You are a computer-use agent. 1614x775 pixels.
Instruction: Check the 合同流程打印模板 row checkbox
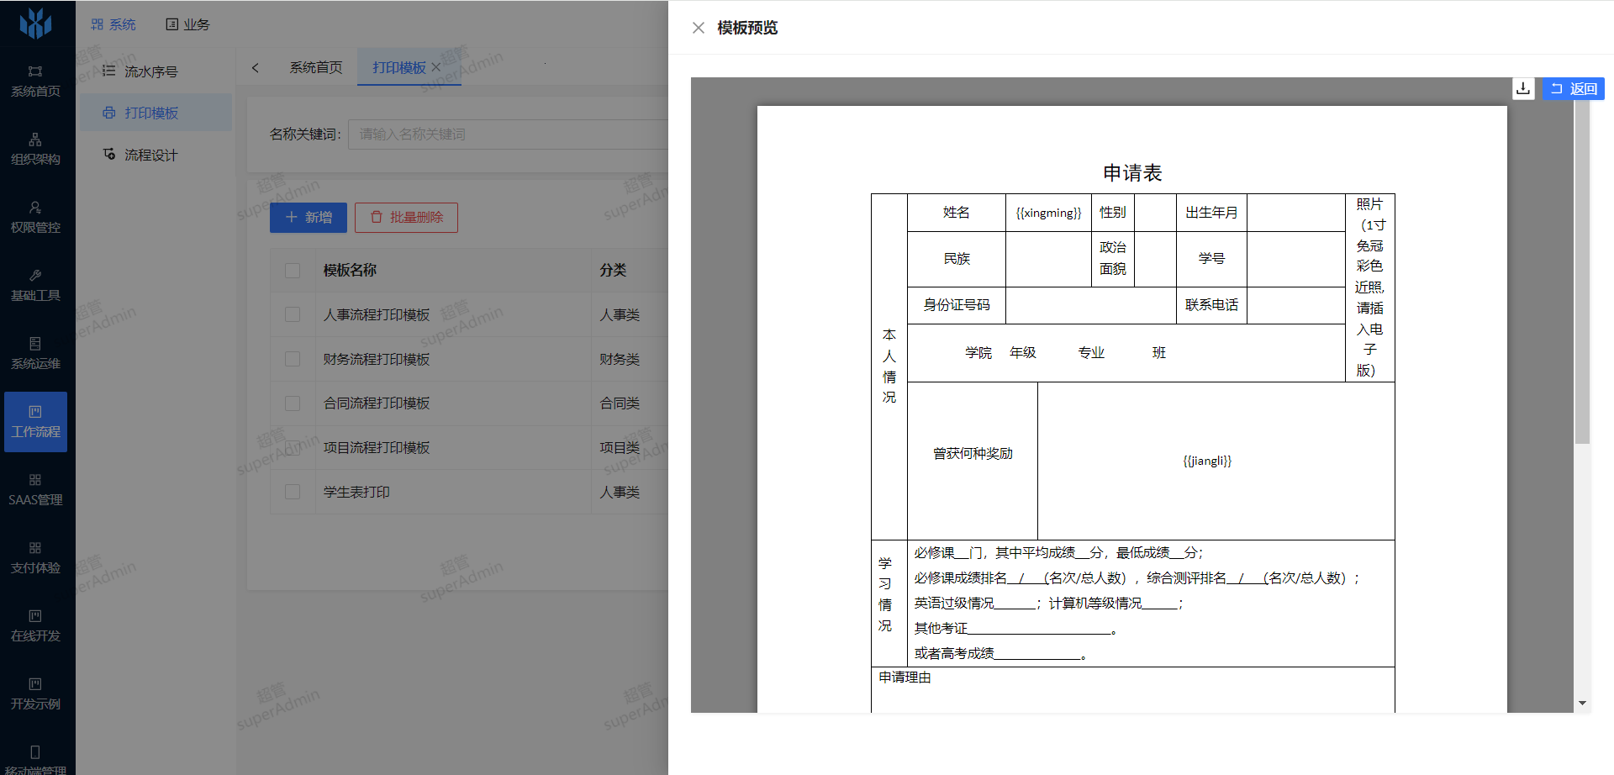pos(293,403)
